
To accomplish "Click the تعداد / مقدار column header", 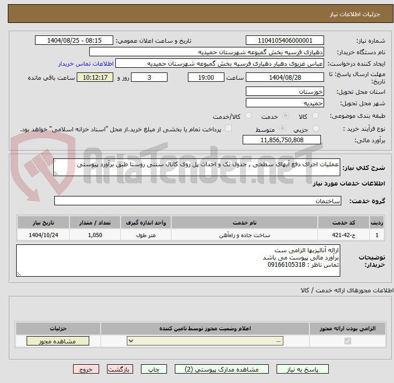I will (95, 223).
